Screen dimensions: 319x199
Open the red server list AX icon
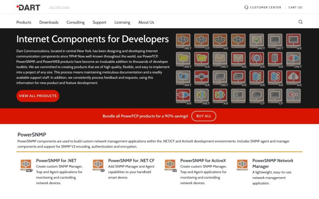(x=275, y=59)
